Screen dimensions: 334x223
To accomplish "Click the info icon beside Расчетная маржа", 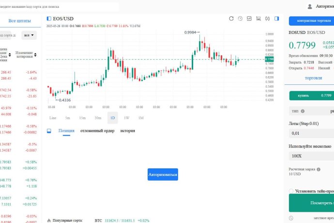I will tap(319, 169).
